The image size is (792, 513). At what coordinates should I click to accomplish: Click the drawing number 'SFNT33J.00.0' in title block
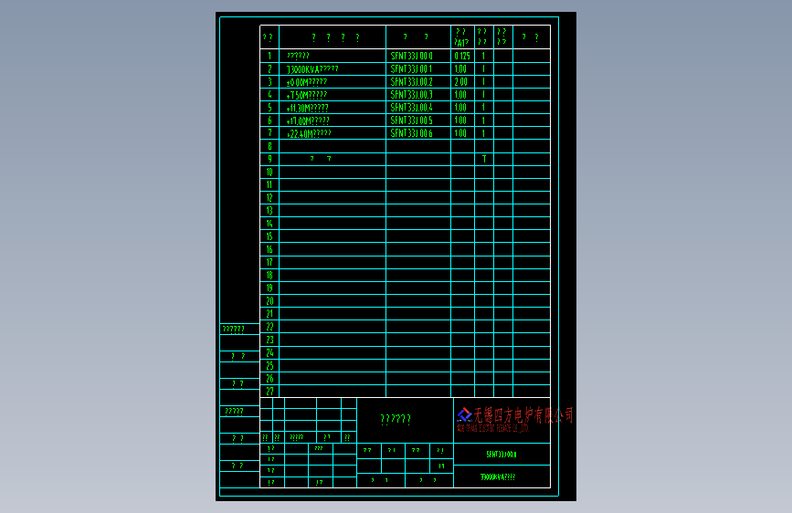click(502, 455)
